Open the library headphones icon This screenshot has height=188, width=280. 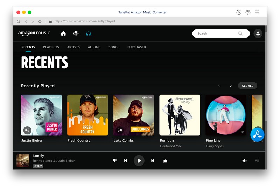pyautogui.click(x=89, y=33)
